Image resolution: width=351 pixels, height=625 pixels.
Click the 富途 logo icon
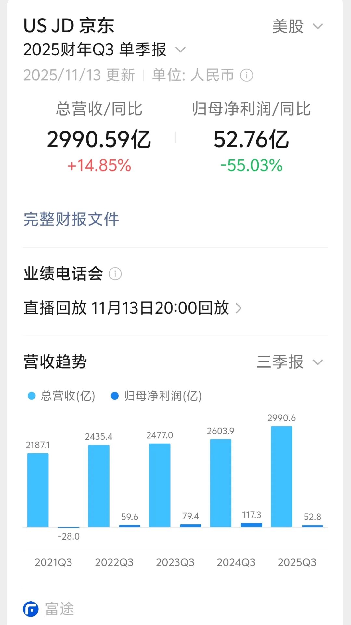click(31, 609)
